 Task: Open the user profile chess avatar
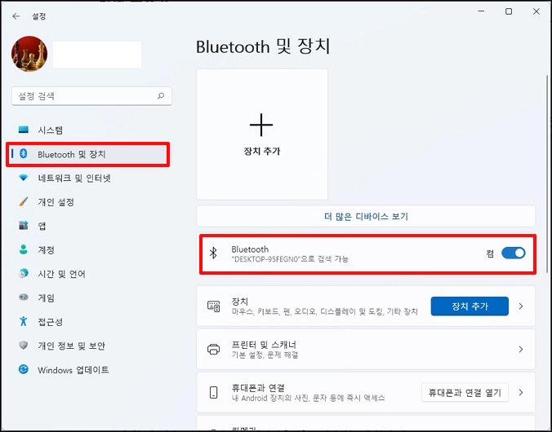click(x=29, y=54)
